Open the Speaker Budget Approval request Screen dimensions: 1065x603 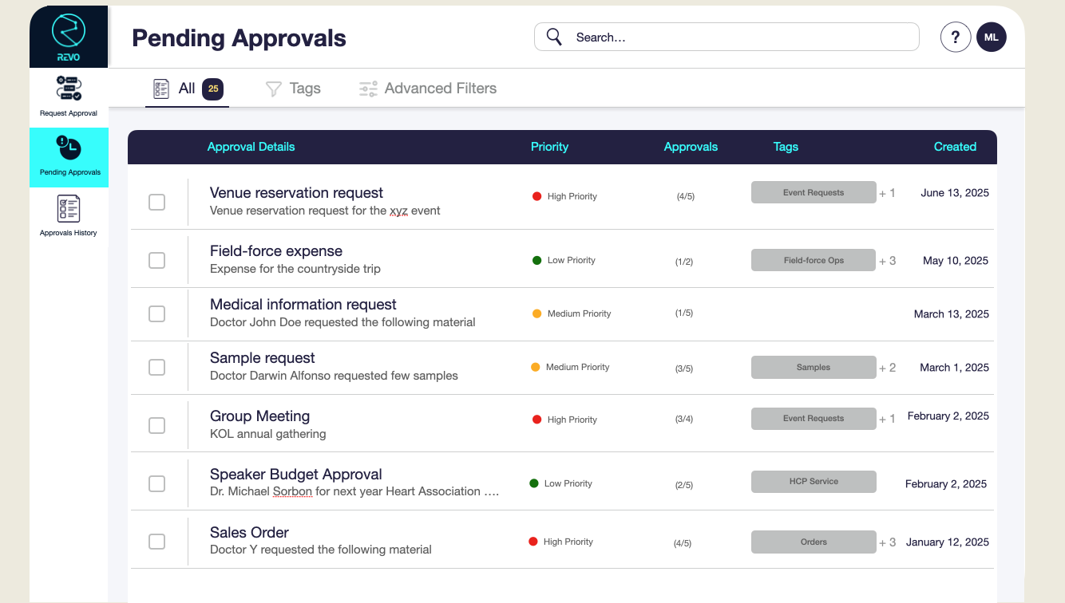(295, 474)
